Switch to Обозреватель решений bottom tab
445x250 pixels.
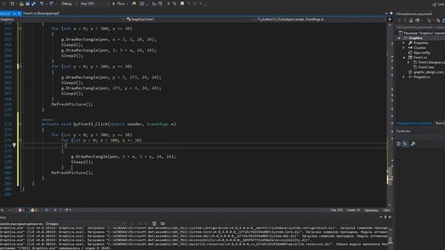[x=414, y=123]
